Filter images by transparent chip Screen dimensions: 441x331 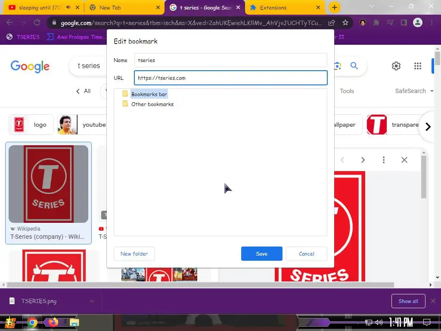[394, 125]
